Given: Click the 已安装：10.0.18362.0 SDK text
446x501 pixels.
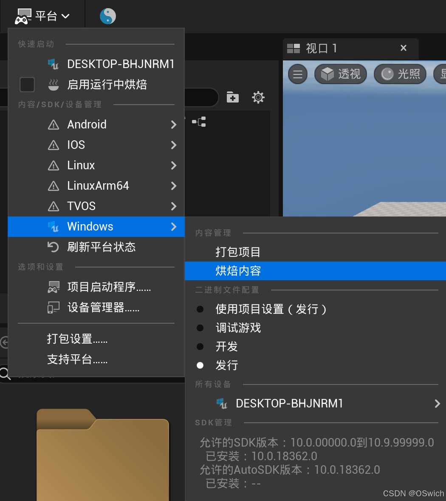Looking at the screenshot, I should tap(261, 456).
